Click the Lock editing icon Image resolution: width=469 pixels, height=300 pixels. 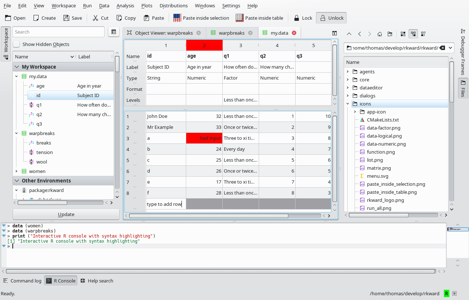click(x=297, y=18)
